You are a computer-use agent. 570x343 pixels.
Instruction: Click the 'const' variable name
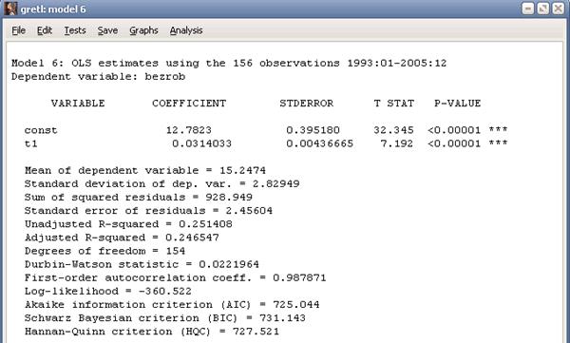tap(41, 130)
